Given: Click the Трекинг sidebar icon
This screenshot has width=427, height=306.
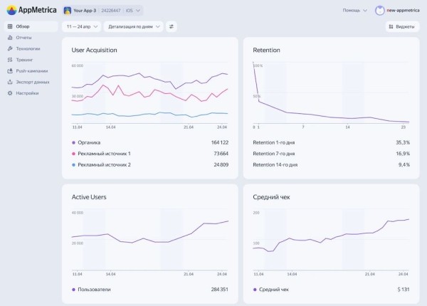Looking at the screenshot, I should tap(9, 60).
